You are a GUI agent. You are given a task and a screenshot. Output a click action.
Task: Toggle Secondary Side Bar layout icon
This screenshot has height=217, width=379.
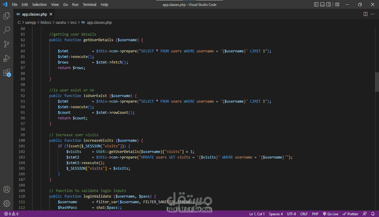[x=329, y=5]
